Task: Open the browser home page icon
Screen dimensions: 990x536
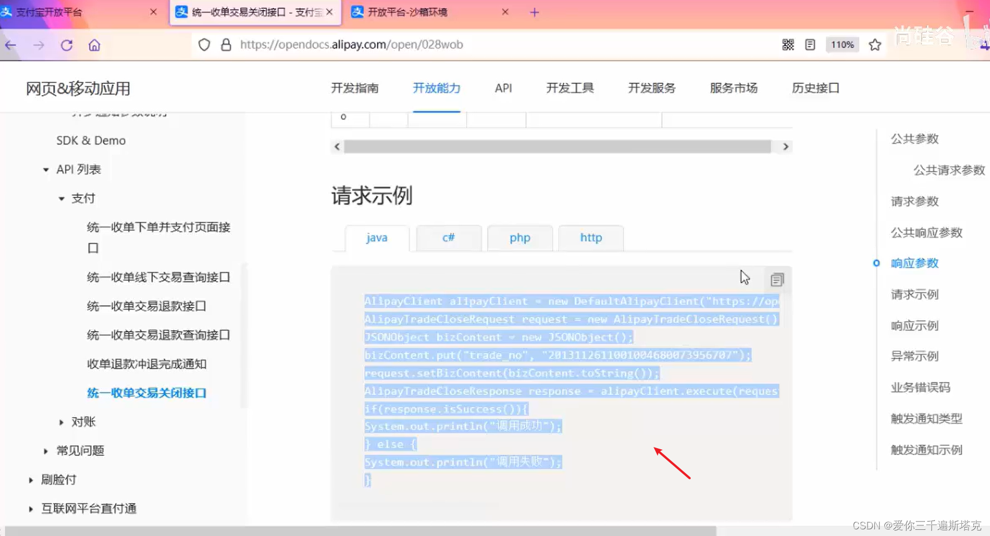Action: [x=95, y=45]
